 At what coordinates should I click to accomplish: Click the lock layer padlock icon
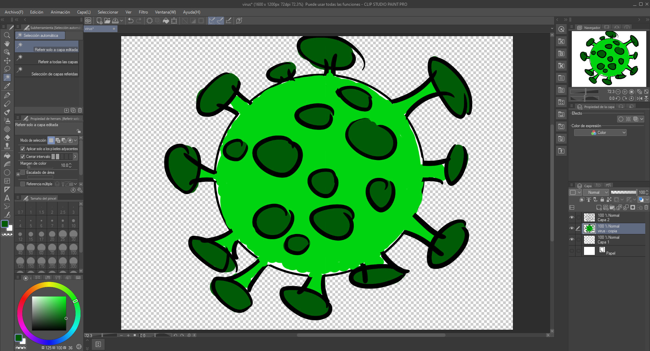(x=602, y=200)
